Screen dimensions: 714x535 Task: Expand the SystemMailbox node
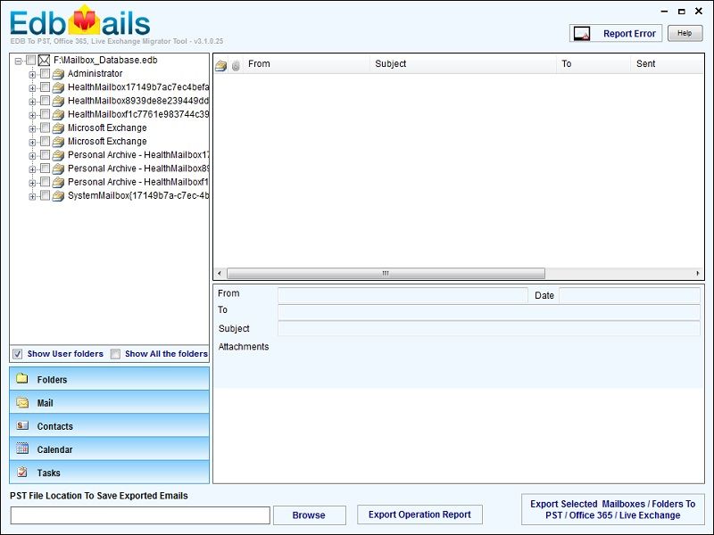[x=32, y=196]
